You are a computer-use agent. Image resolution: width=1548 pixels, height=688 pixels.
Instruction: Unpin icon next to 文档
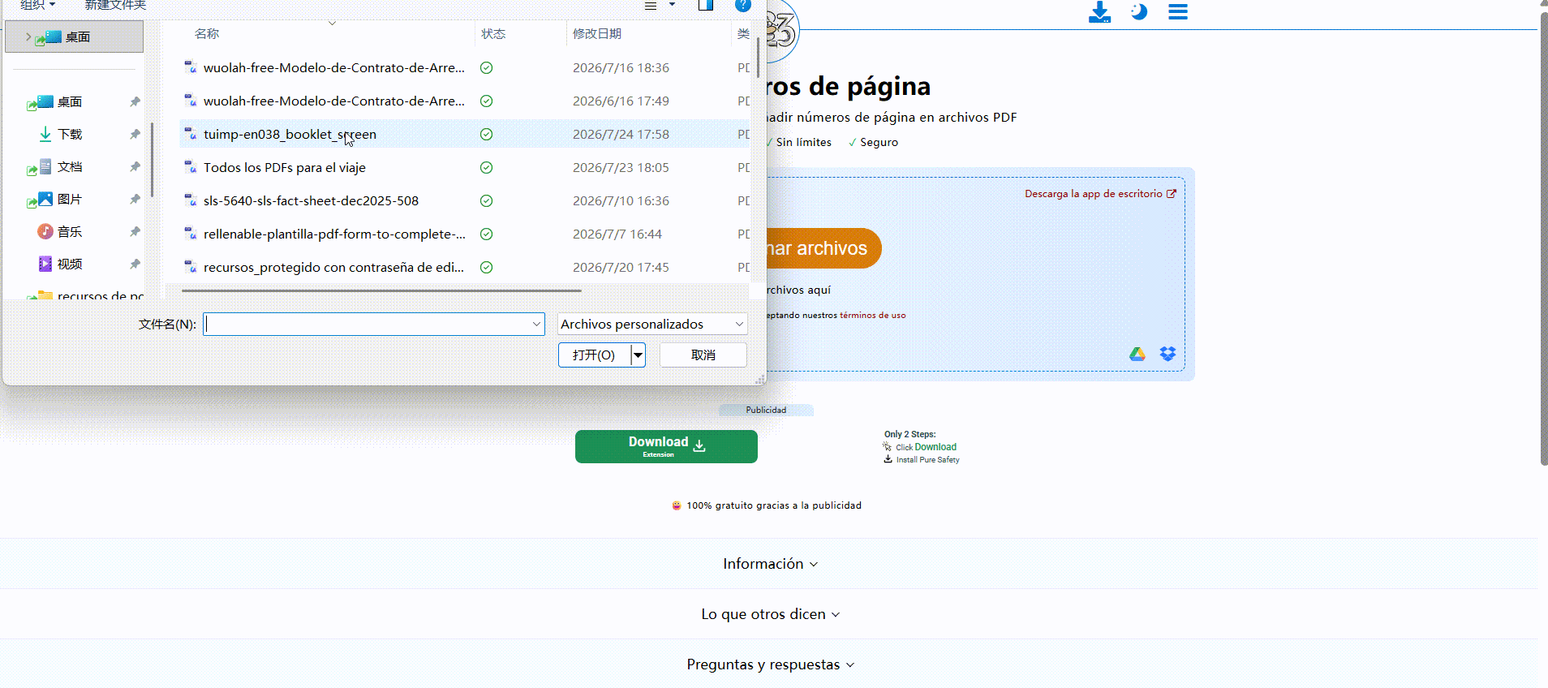(x=135, y=166)
